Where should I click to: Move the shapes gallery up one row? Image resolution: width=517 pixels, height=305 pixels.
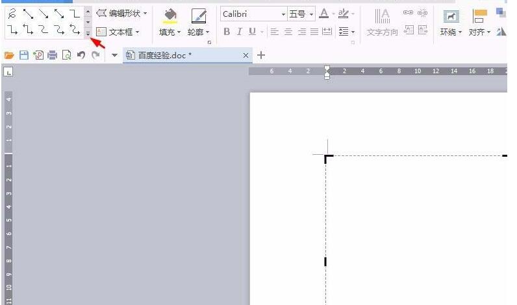88,12
